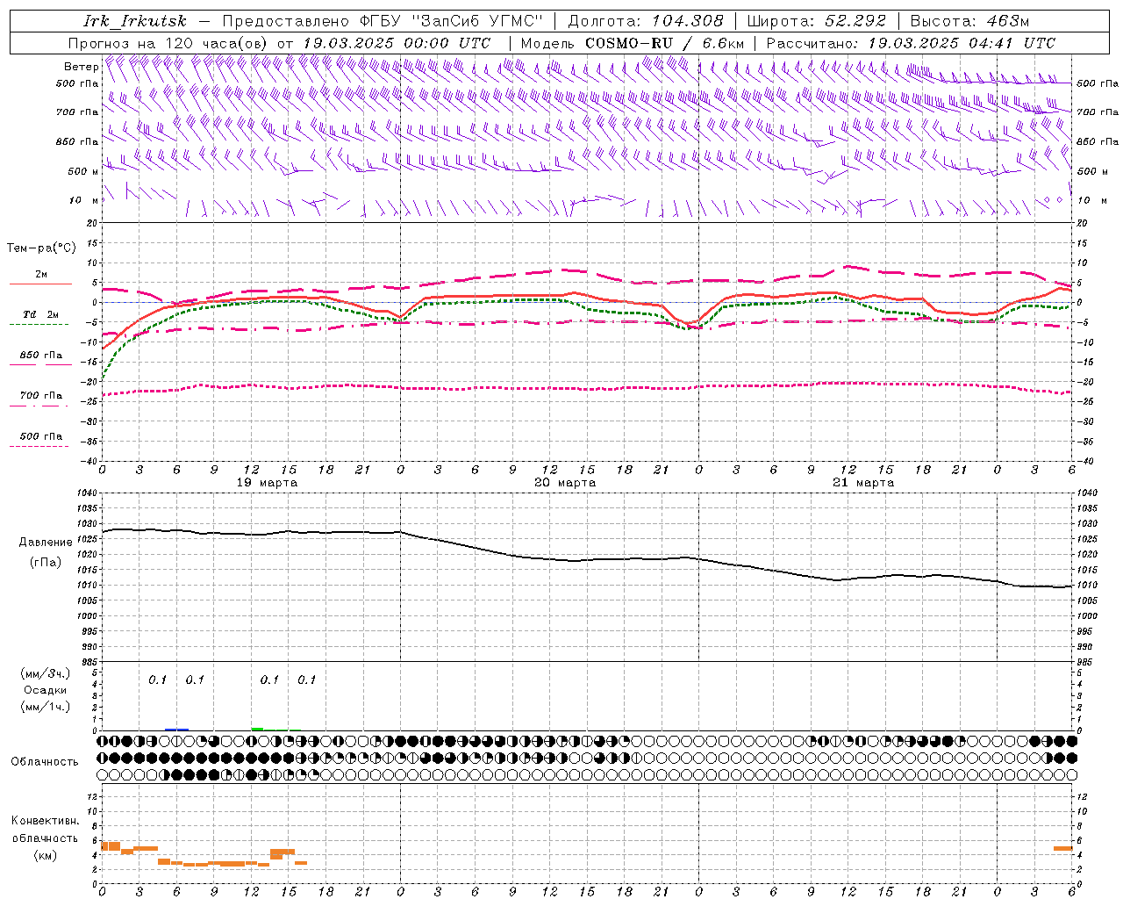This screenshot has width=1123, height=899.
Task: Click the 'Осадки' precipitation label
Action: (x=46, y=690)
